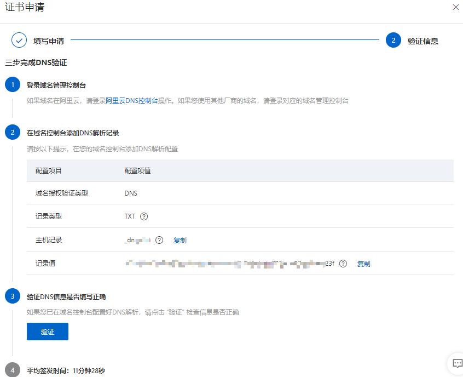Open the help tooltip beside TXT record type
463x377 pixels.
(x=144, y=216)
